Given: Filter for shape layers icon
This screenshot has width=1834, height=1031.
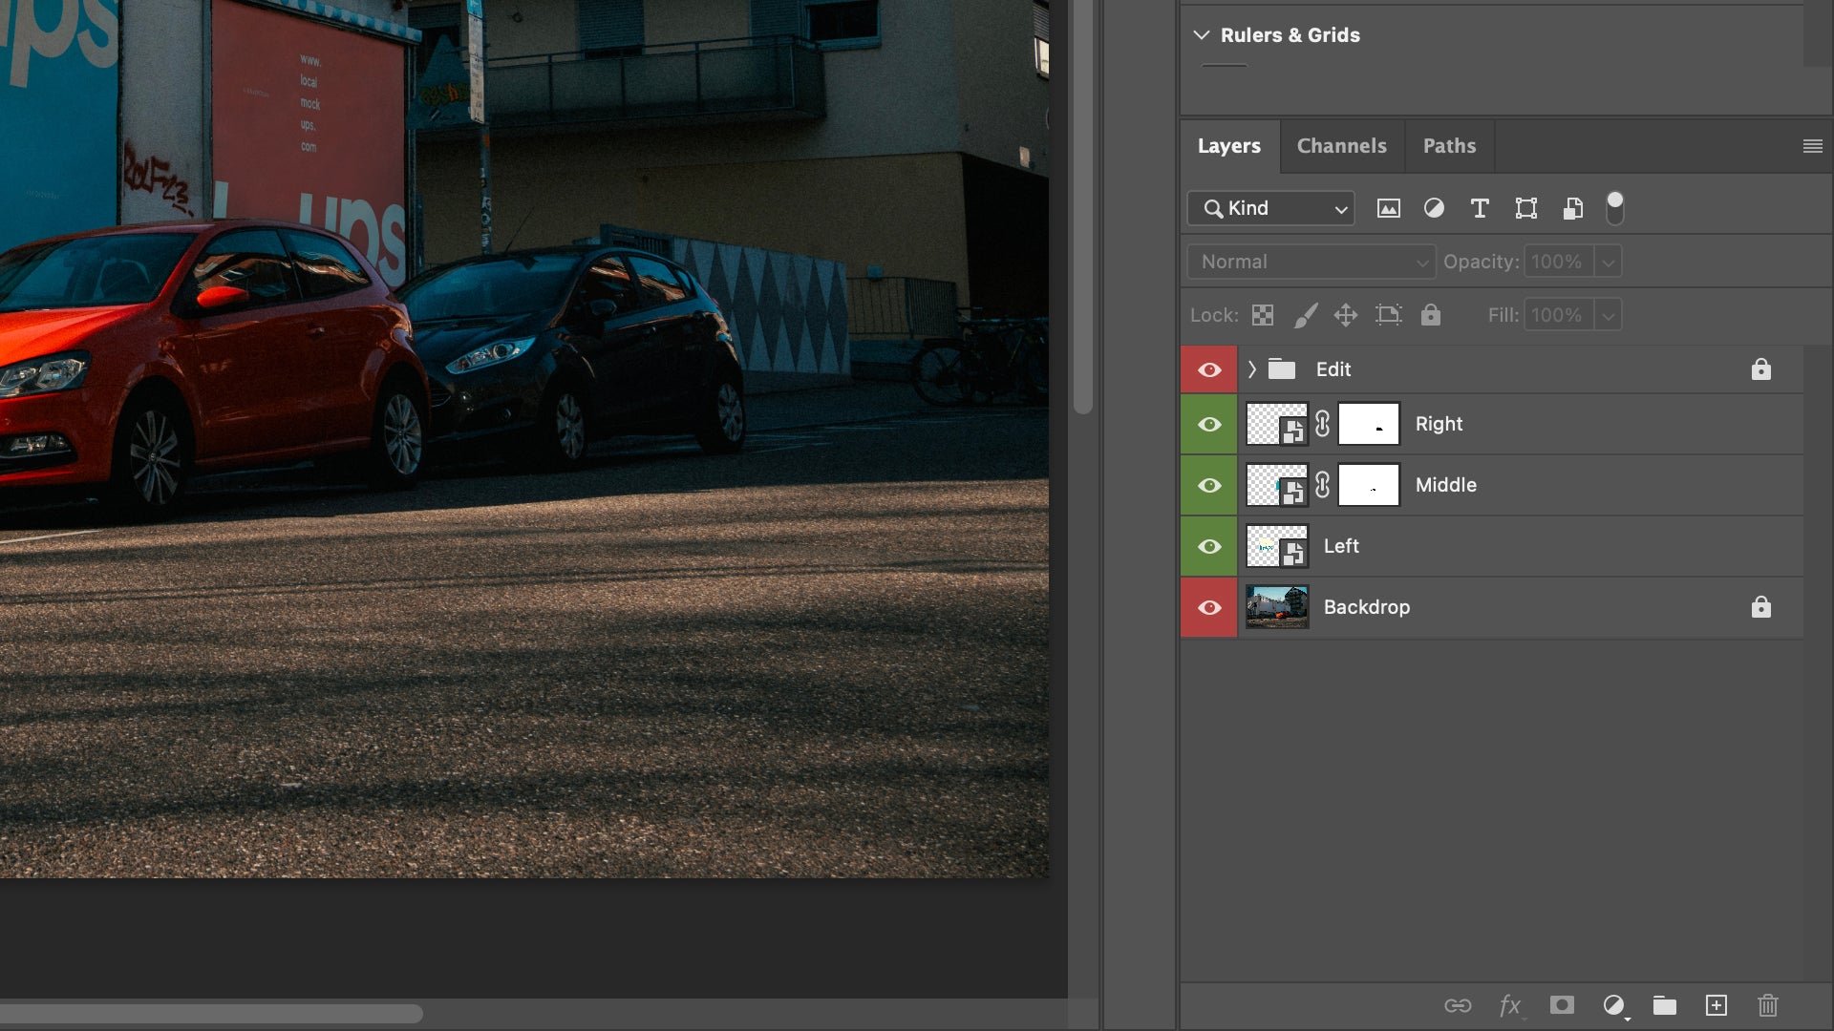Looking at the screenshot, I should tap(1525, 208).
